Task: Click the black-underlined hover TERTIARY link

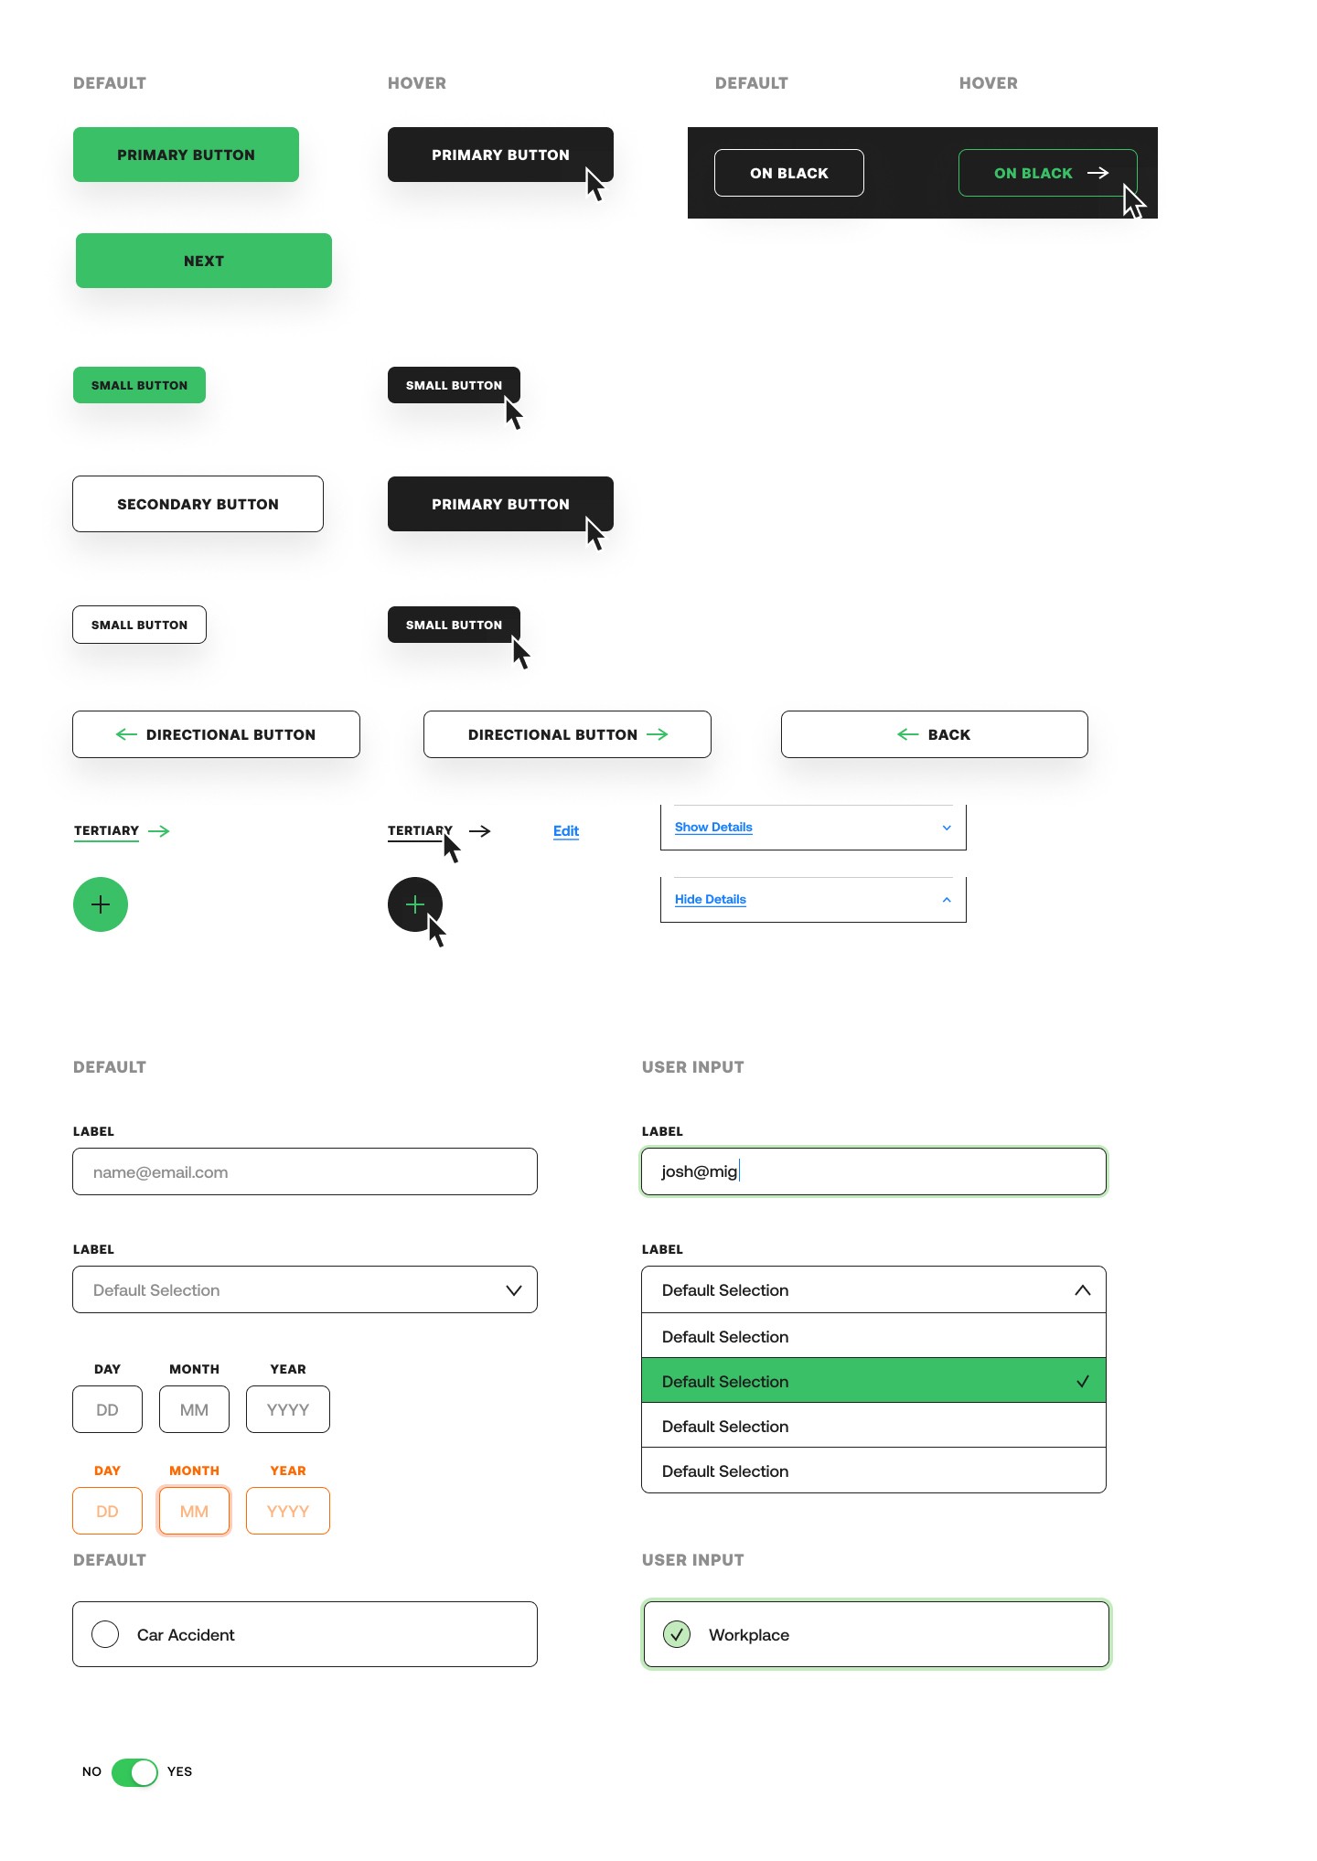Action: 420,831
